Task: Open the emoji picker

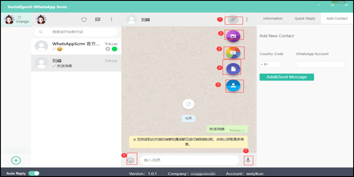Action: pyautogui.click(x=131, y=160)
